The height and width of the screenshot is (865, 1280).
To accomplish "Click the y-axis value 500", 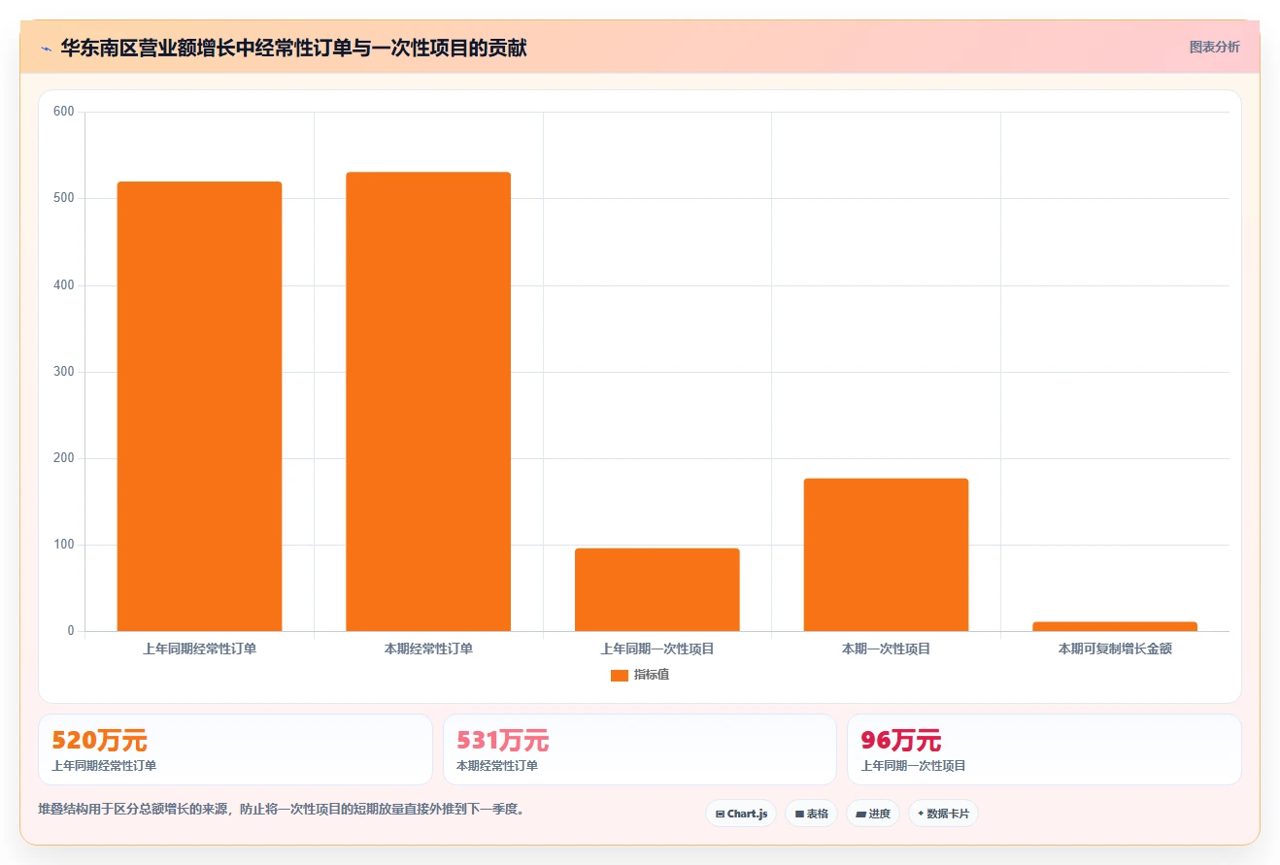I will tap(64, 198).
